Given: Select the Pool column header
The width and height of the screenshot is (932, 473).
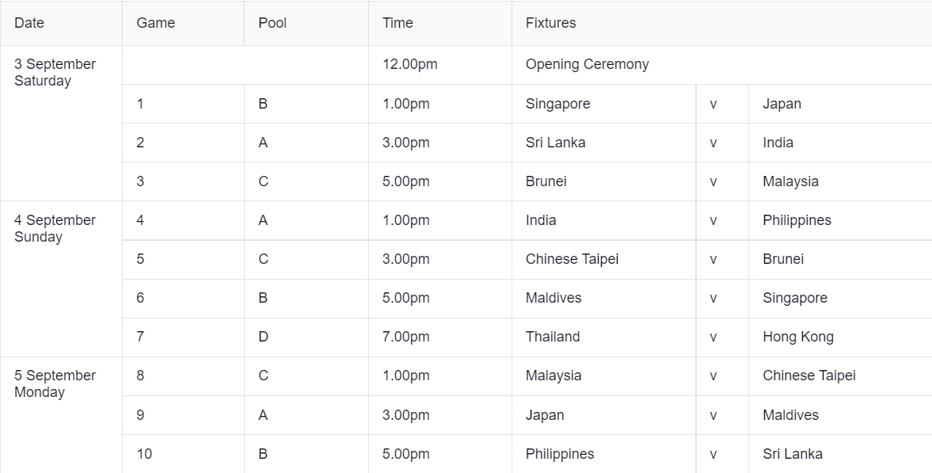Looking at the screenshot, I should click(x=272, y=23).
